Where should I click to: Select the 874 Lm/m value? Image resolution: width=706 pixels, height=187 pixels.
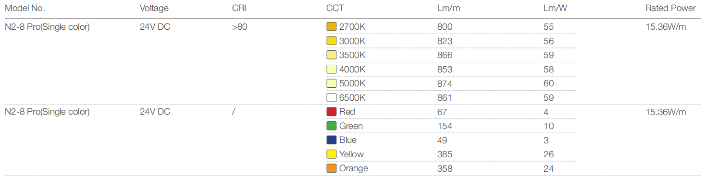click(445, 83)
